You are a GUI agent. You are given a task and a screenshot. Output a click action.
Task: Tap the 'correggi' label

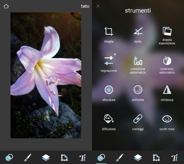tap(138, 129)
